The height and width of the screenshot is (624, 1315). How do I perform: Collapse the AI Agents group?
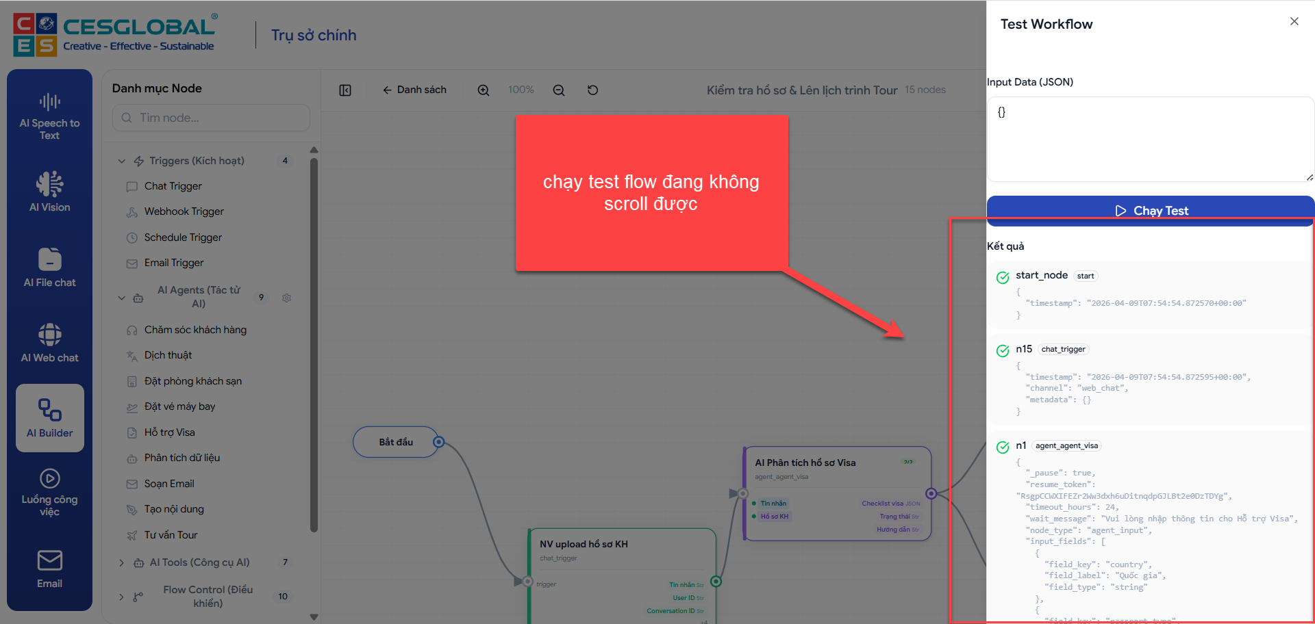pos(122,298)
